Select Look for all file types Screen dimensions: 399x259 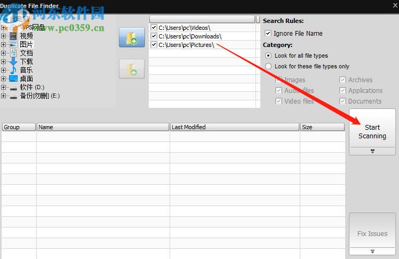point(268,56)
